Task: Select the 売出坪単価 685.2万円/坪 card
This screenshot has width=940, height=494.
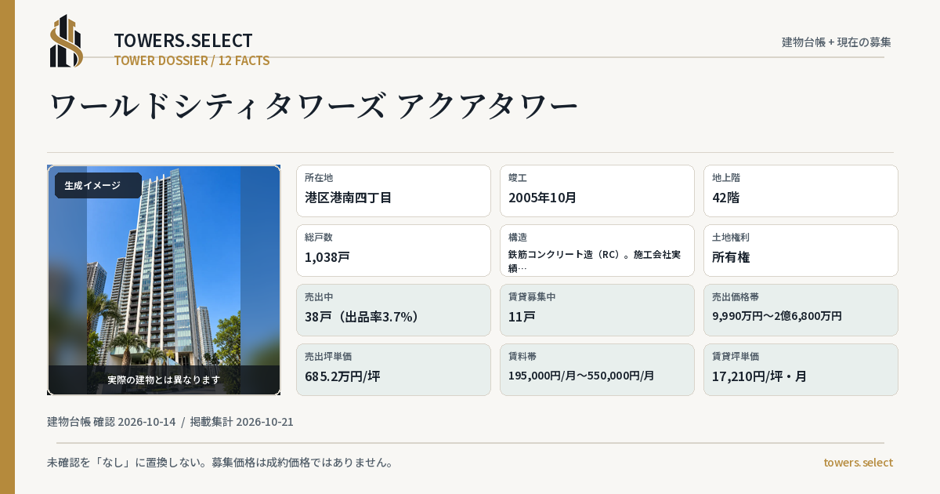Action: (393, 369)
